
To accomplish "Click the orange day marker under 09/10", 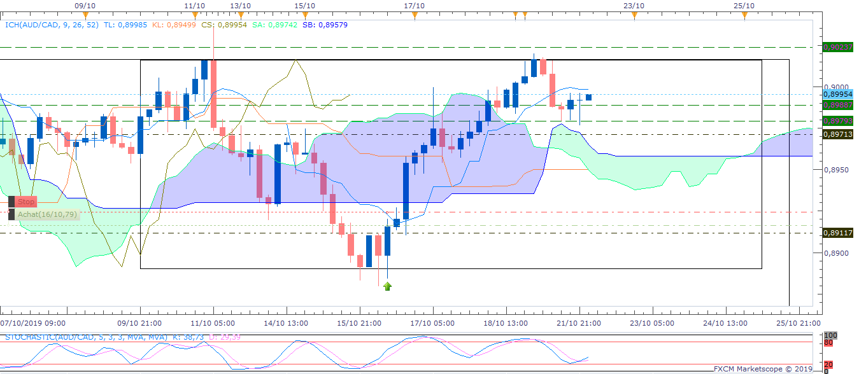I will point(85,15).
